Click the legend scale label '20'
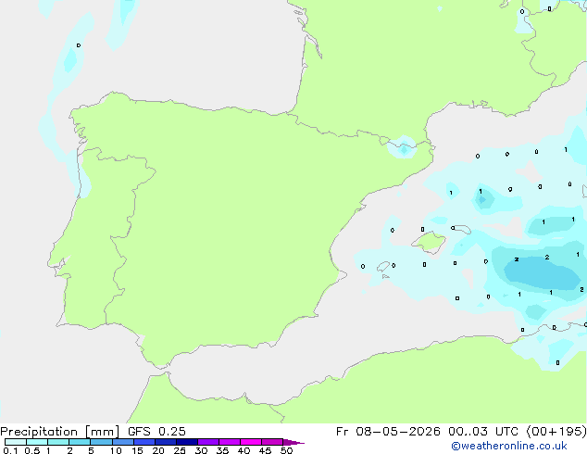Screen dimensions: 587x454 (158, 450)
